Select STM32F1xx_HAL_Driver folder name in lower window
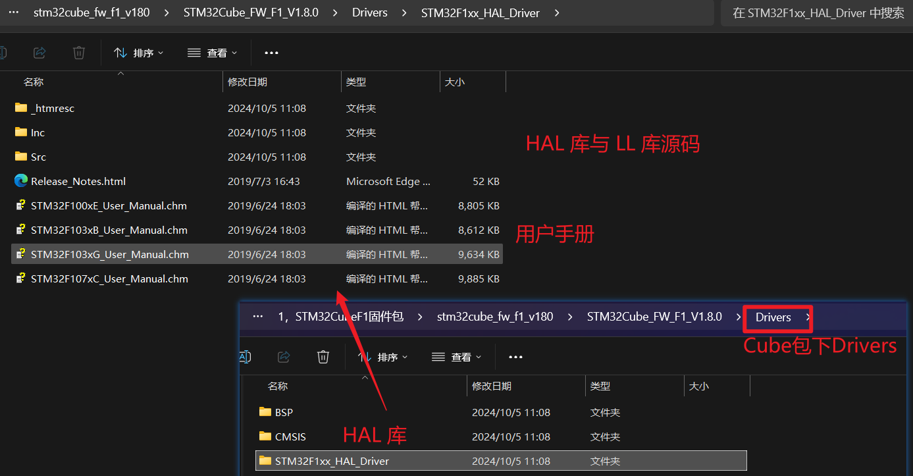913x476 pixels. pos(332,461)
